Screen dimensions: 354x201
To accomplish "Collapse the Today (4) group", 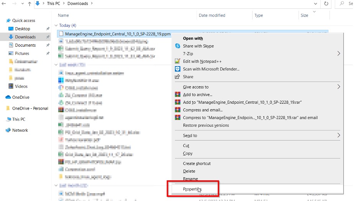I will (x=56, y=25).
